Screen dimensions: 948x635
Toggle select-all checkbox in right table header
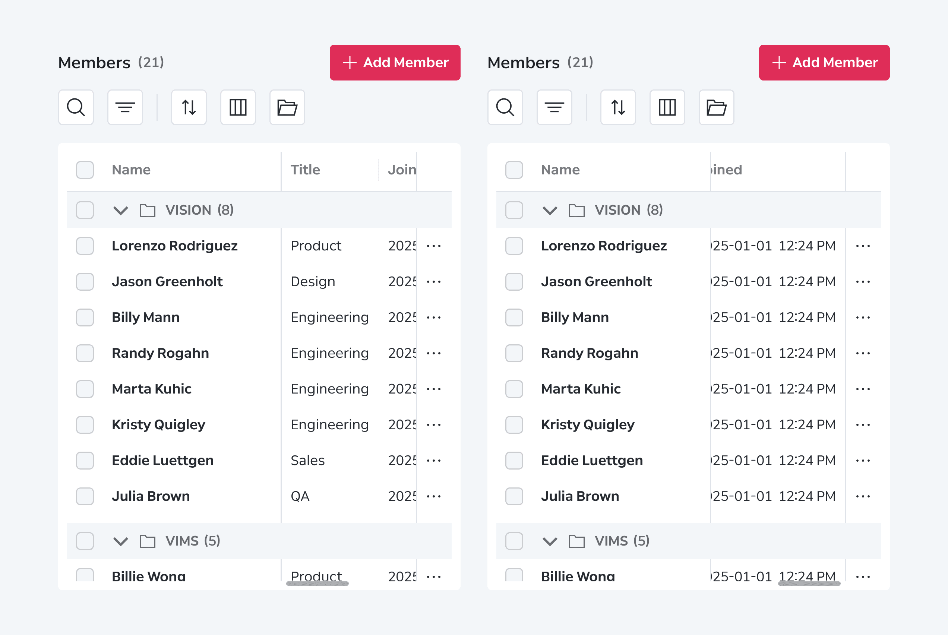514,170
